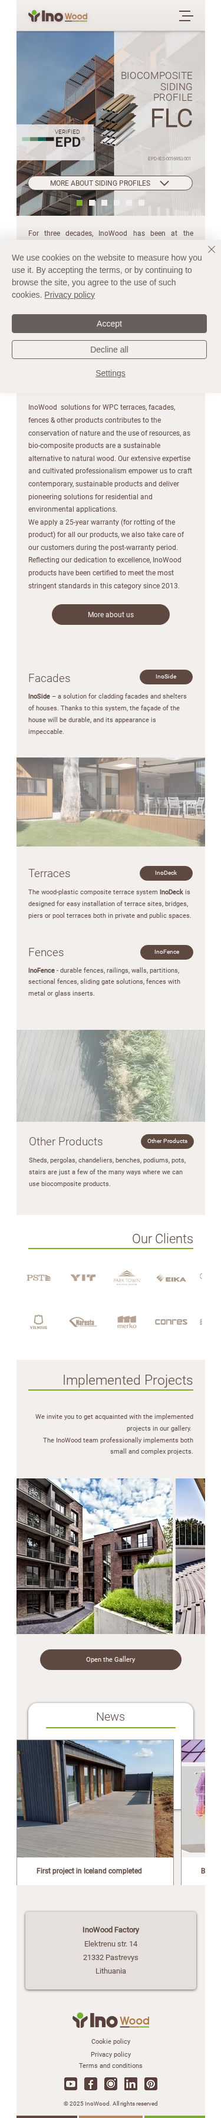
Task: Close the cookie consent banner
Action: (x=211, y=249)
